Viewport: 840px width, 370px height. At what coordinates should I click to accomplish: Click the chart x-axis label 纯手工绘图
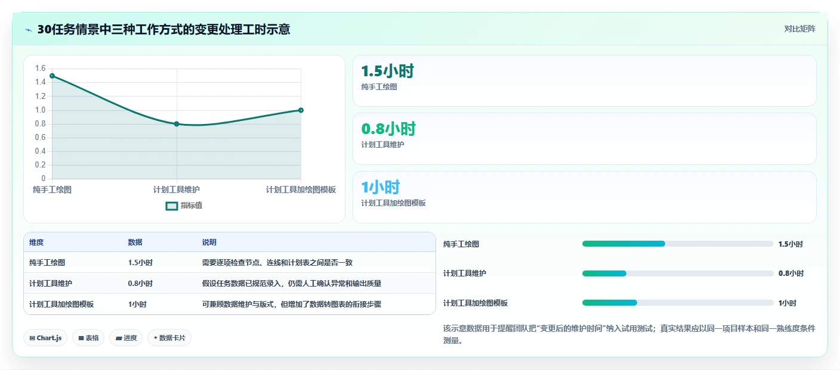point(52,189)
